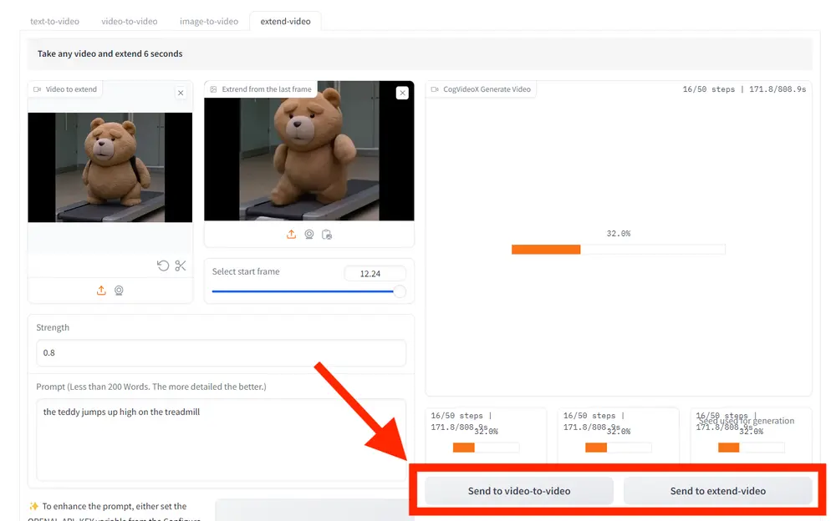This screenshot has width=836, height=521.
Task: Select the image-to-video tab
Action: [x=209, y=22]
